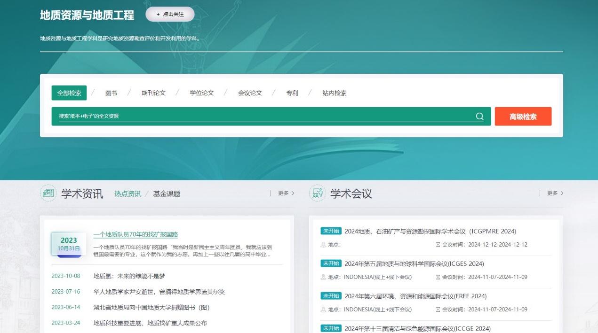
Task: Select the 热点资讯 sub-tab
Action: tap(128, 194)
